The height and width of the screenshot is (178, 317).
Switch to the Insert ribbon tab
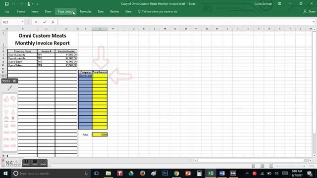tap(35, 12)
